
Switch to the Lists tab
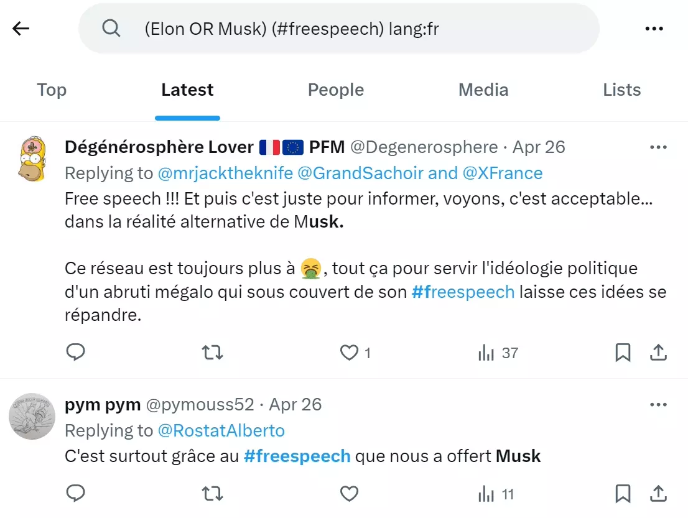coord(621,90)
